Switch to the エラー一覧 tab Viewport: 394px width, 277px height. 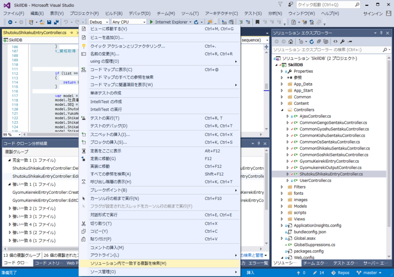point(258,263)
